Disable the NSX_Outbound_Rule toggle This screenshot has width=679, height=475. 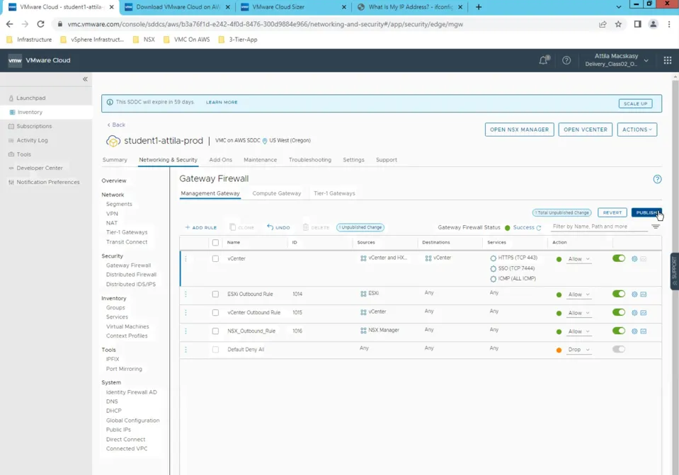point(618,331)
